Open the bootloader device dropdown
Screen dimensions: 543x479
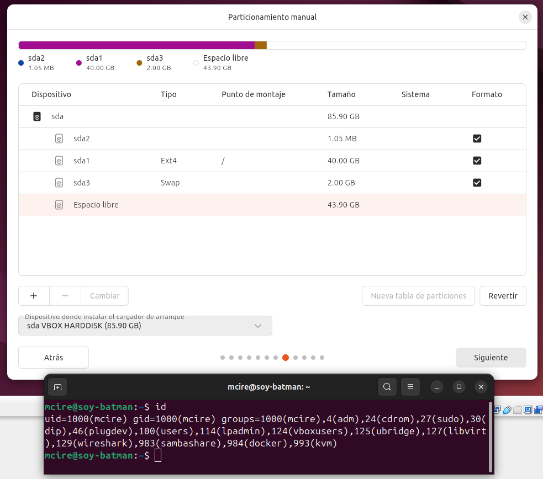point(145,326)
